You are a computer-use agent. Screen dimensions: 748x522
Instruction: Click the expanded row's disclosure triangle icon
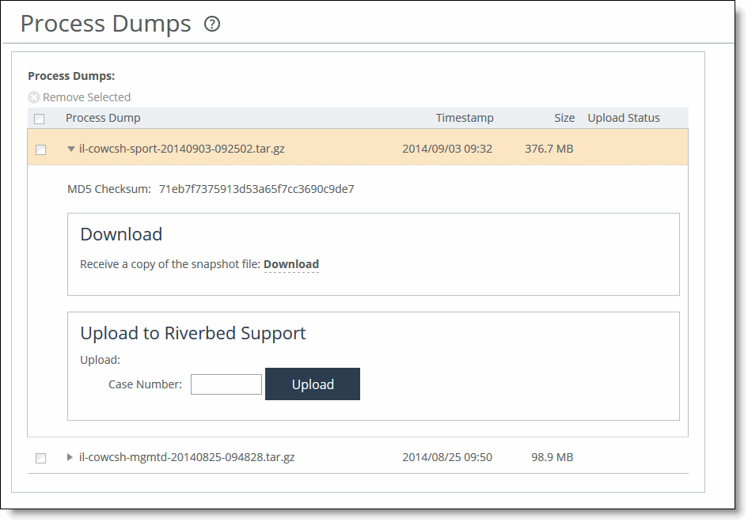pyautogui.click(x=69, y=149)
